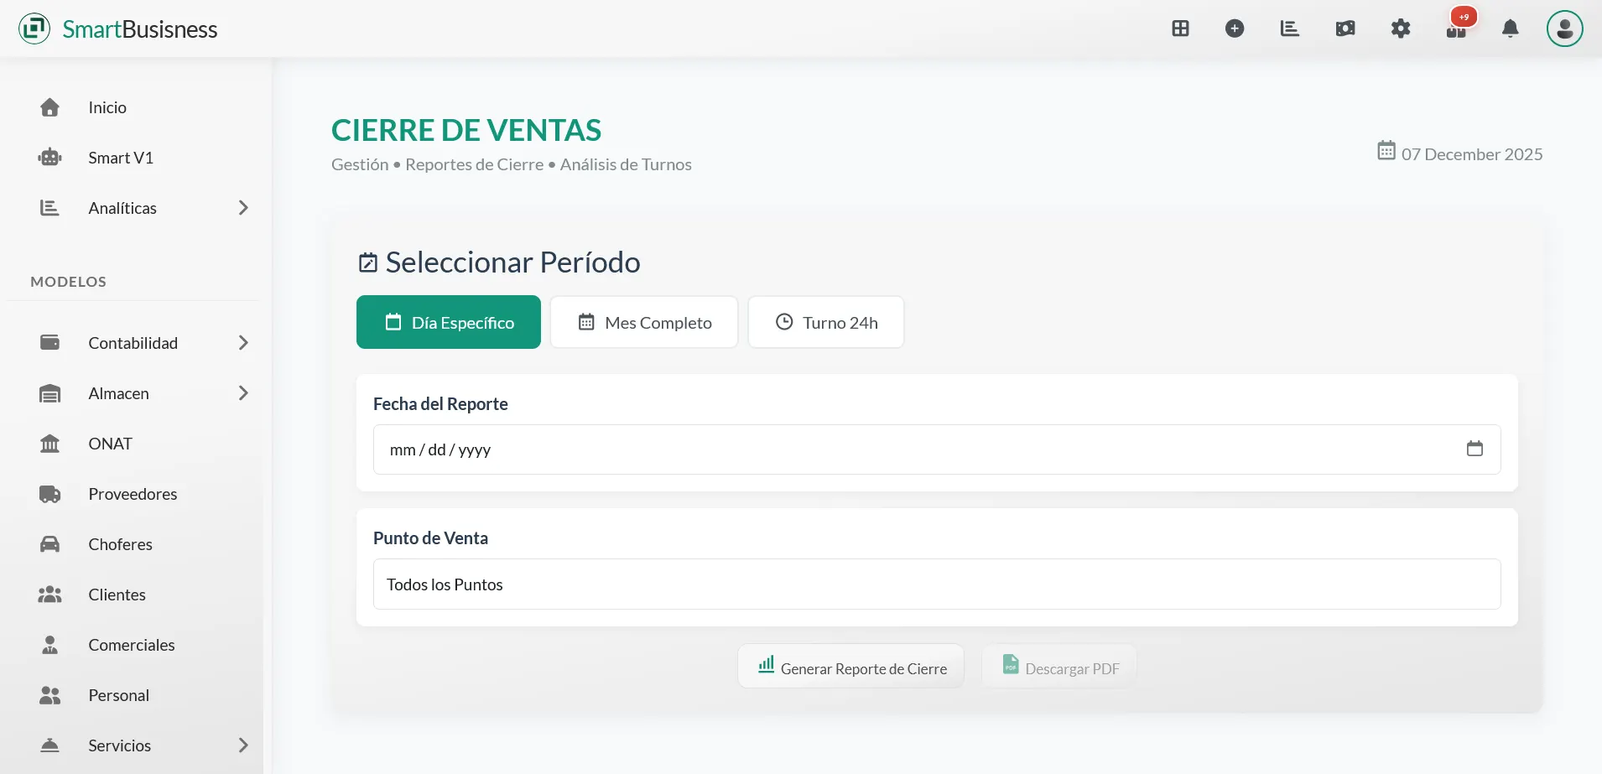Click the Smart V1 robot icon
Viewport: 1602px width, 774px height.
click(50, 158)
